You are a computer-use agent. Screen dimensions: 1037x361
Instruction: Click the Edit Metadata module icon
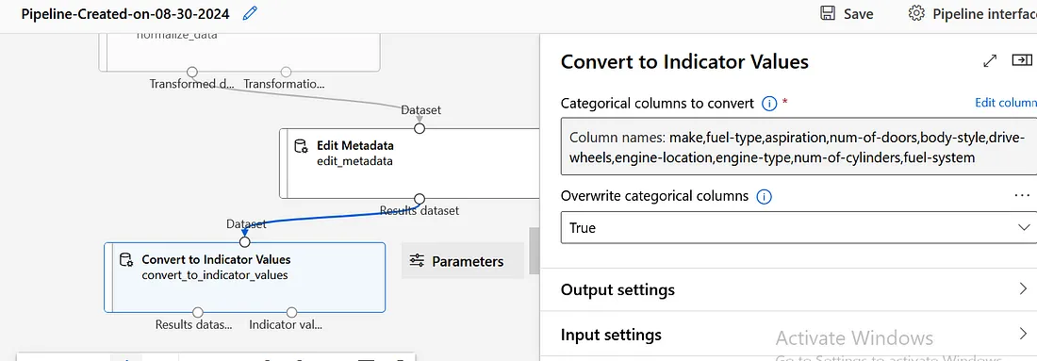click(301, 146)
